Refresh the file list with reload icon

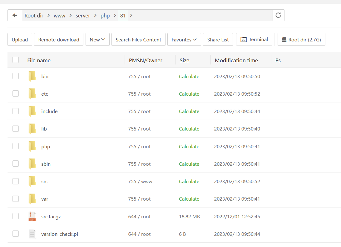[278, 15]
